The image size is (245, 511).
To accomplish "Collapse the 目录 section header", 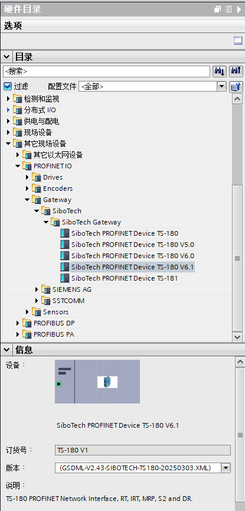I will 6,57.
